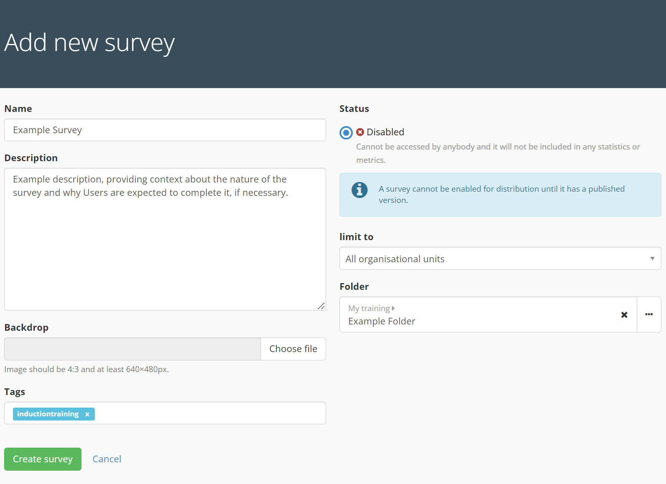
Task: Grab the Description textarea resize handle
Action: 321,306
